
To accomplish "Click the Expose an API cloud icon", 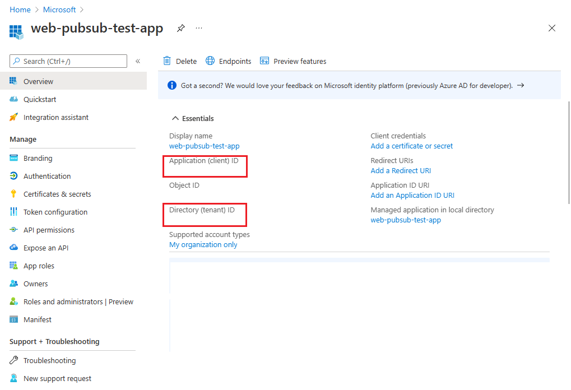I will tap(14, 248).
